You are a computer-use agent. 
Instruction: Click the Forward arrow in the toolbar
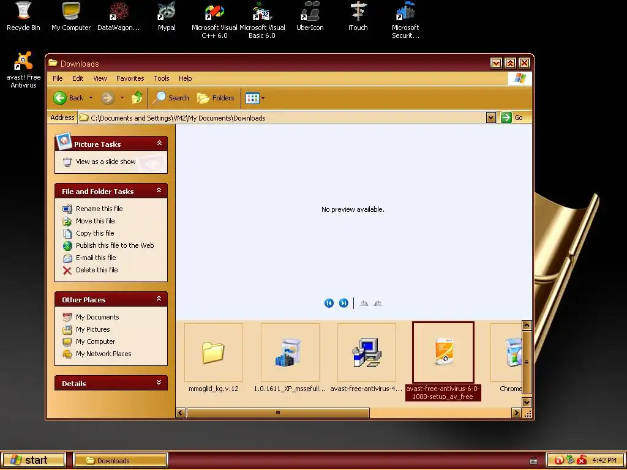[108, 98]
